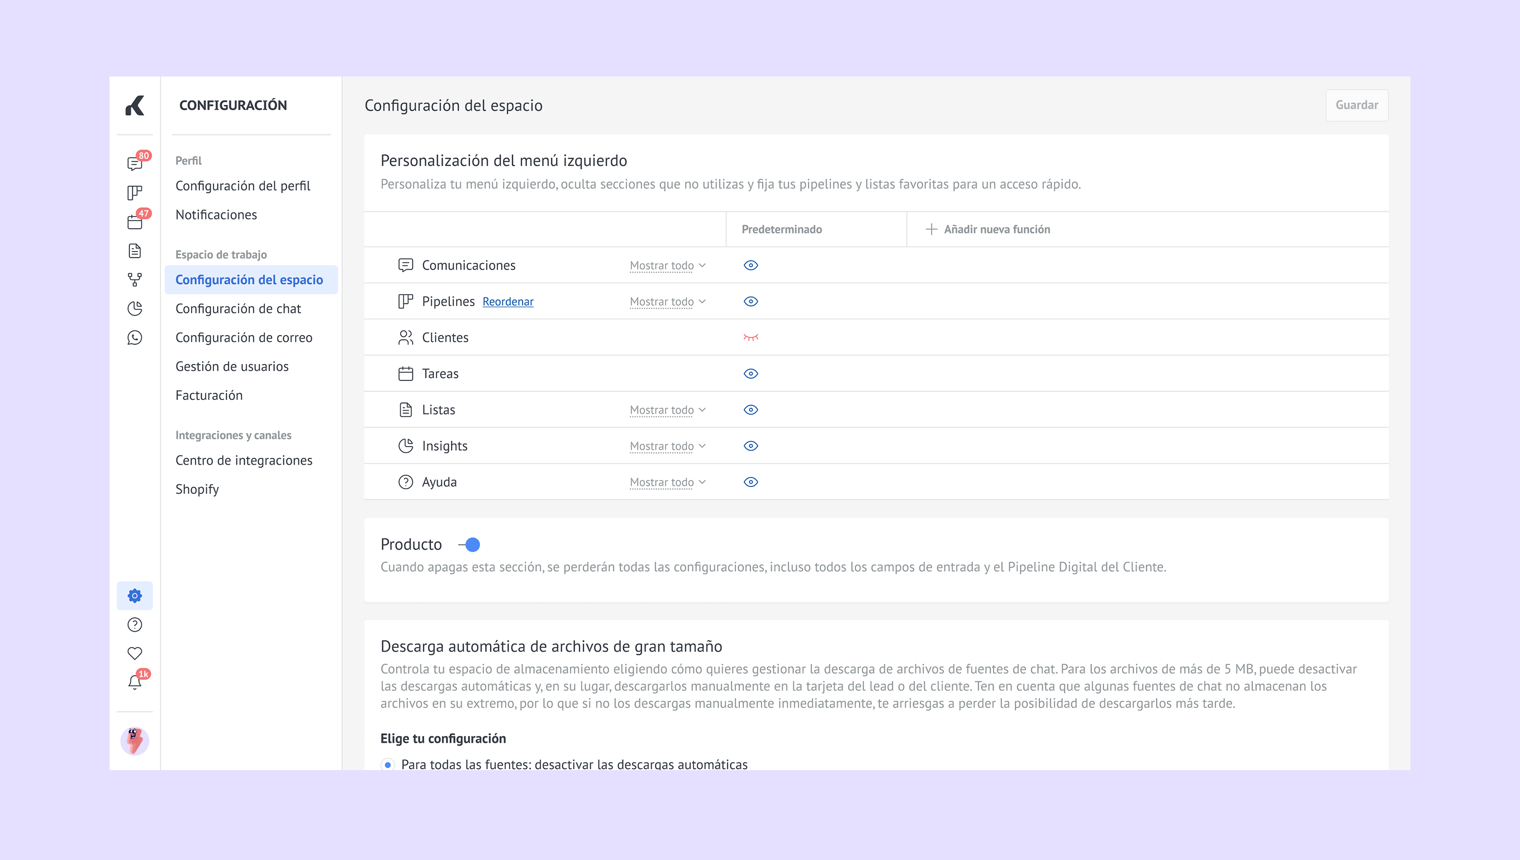Turn off the Producto switch

[470, 544]
